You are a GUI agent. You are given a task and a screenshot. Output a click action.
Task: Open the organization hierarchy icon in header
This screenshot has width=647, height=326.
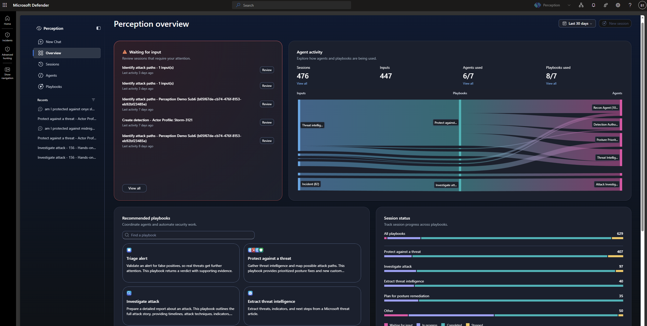581,5
